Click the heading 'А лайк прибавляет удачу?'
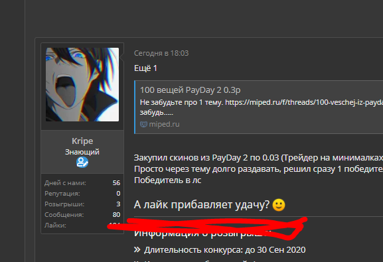This screenshot has width=383, height=262. coord(202,204)
